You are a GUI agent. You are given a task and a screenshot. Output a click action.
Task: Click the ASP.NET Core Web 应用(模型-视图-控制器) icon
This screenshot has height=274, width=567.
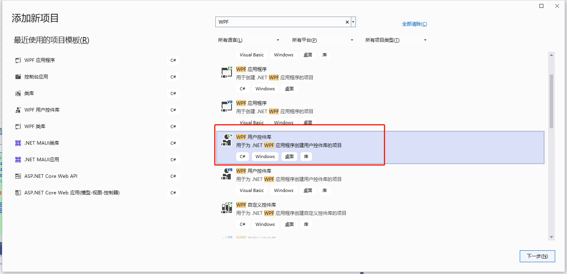18,193
